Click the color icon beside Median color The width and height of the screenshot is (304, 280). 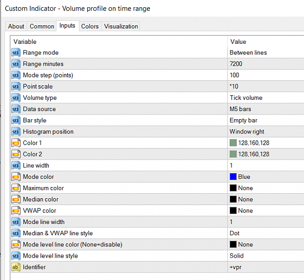pos(16,200)
